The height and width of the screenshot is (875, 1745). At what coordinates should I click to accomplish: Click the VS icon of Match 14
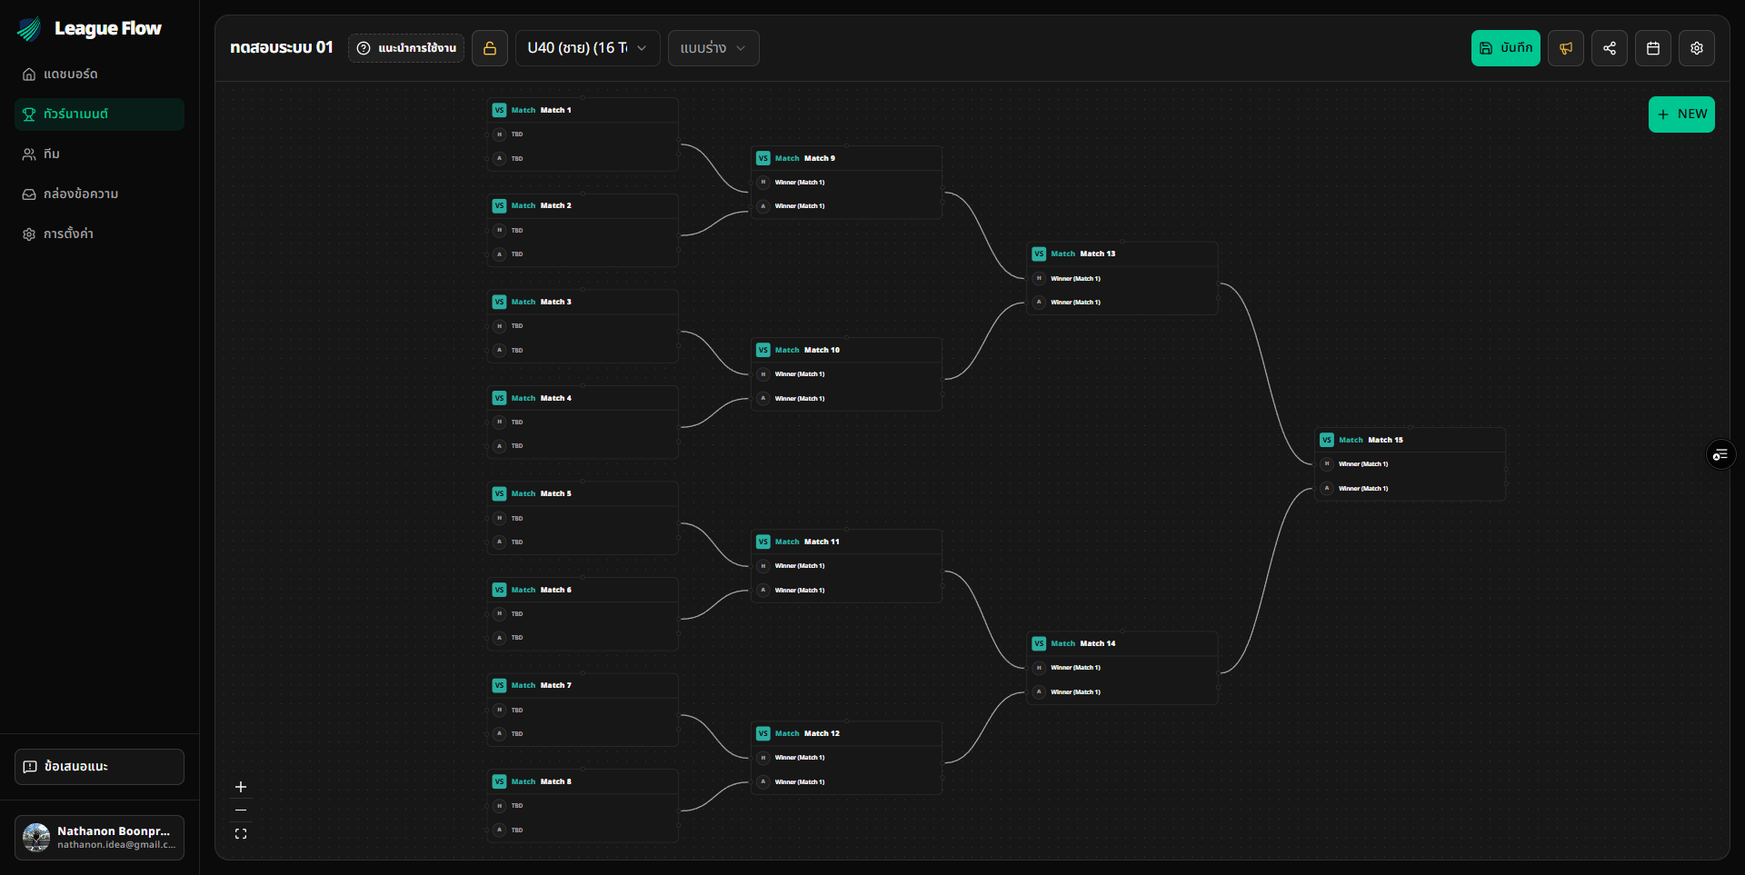[1039, 643]
